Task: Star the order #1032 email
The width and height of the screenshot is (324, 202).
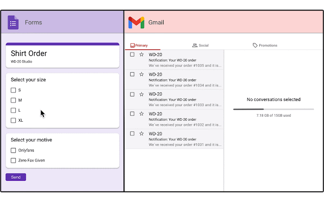Action: [141, 114]
